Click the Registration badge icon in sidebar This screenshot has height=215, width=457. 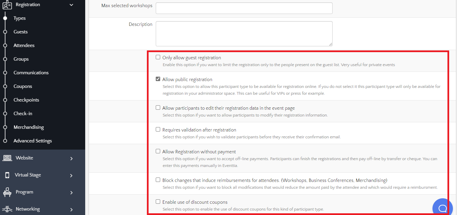coord(7,5)
